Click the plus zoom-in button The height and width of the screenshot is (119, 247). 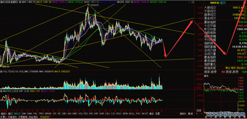tap(197, 114)
